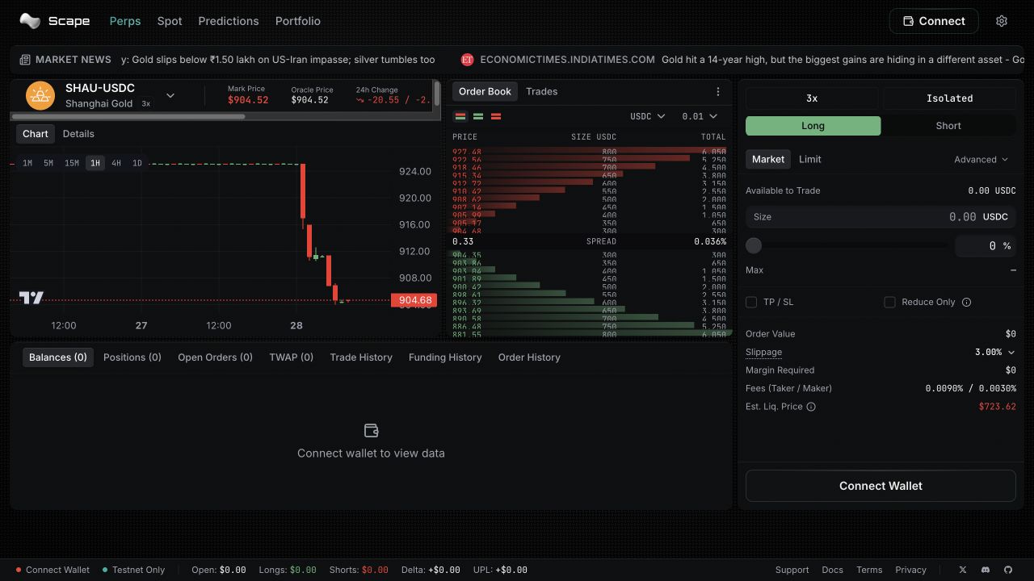Open settings via the gear icon
Screen dimensions: 1034x581
1002,21
